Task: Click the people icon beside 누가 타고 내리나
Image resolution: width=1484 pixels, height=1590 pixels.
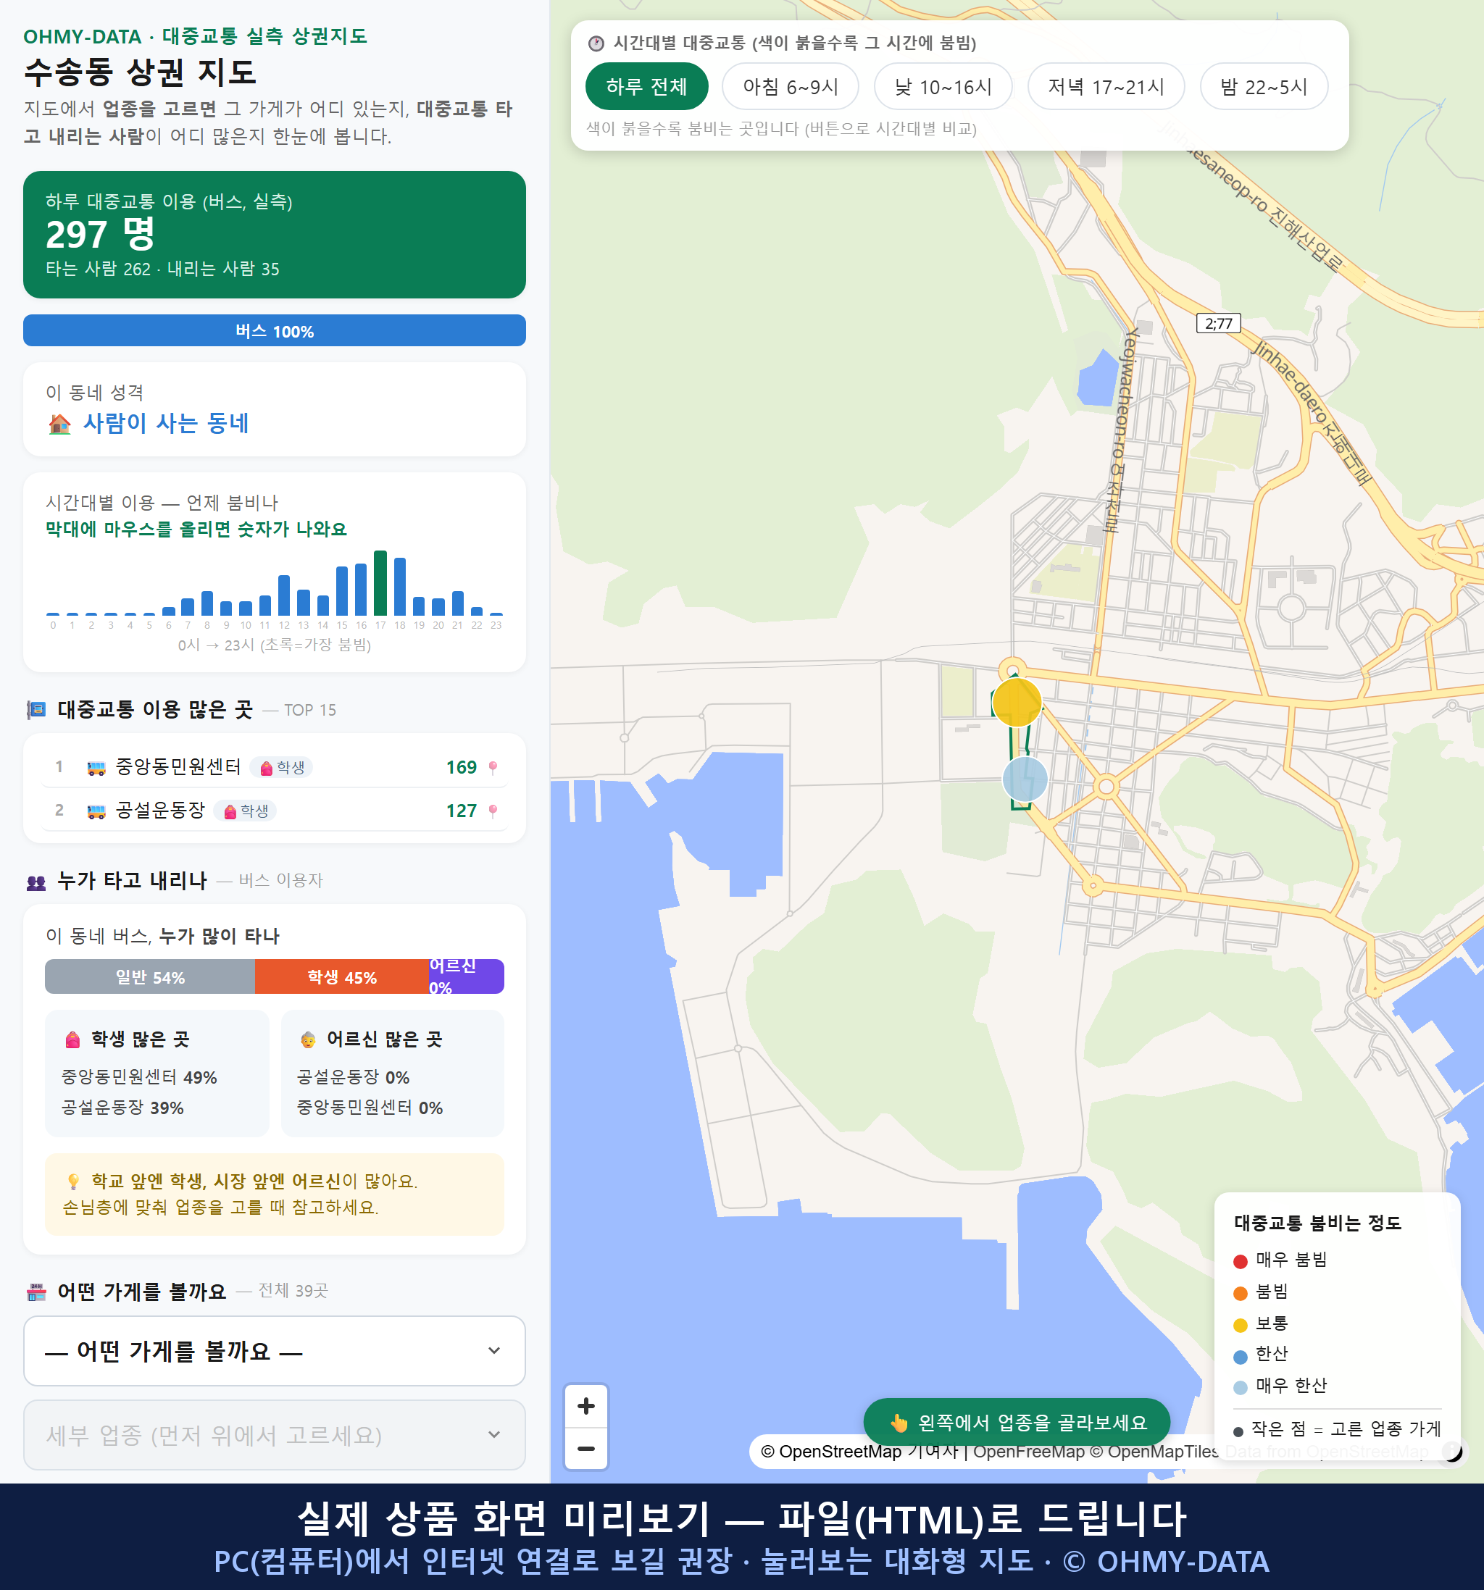Action: [36, 882]
